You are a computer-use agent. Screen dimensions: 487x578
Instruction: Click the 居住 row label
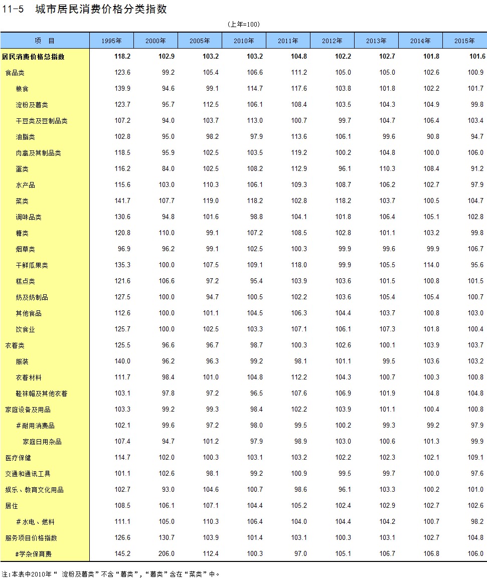tap(12, 506)
